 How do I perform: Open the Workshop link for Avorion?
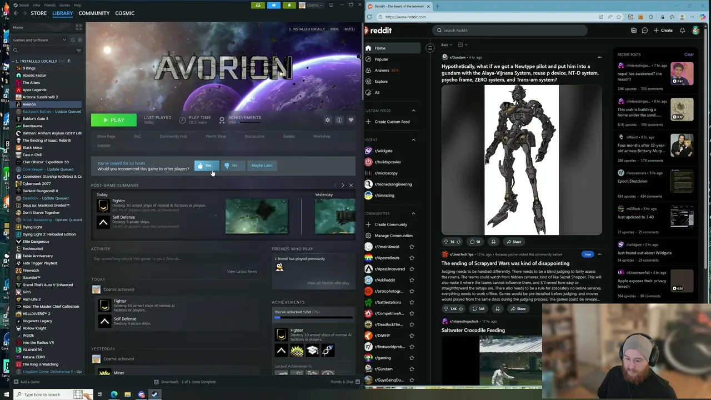[322, 136]
